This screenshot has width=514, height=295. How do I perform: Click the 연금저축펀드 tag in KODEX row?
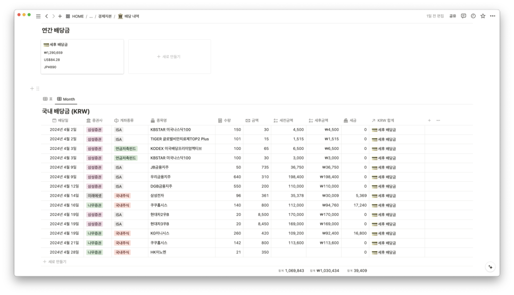pyautogui.click(x=126, y=149)
